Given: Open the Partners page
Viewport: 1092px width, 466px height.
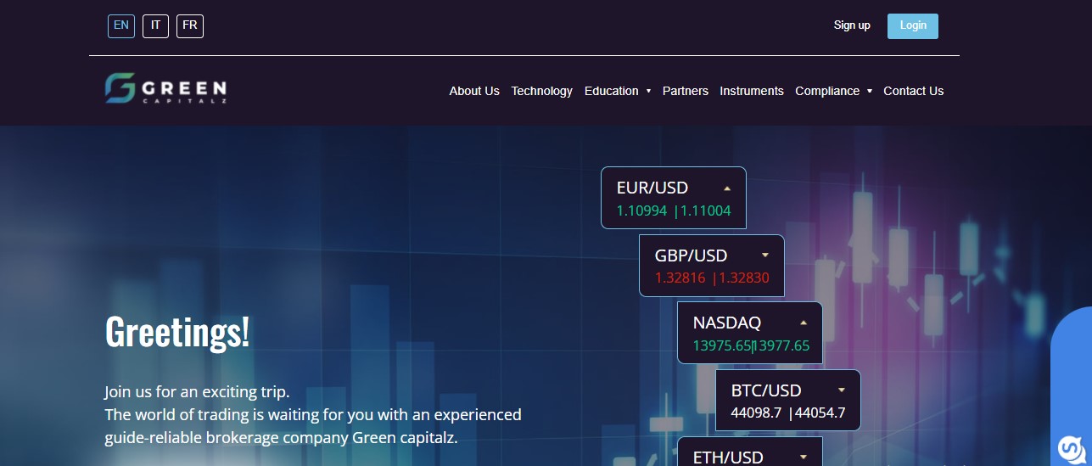Looking at the screenshot, I should pos(685,91).
